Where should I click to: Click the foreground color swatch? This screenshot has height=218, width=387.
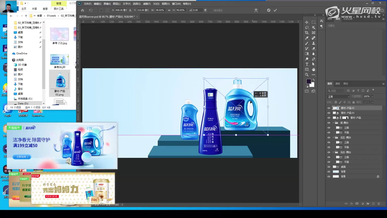309,81
